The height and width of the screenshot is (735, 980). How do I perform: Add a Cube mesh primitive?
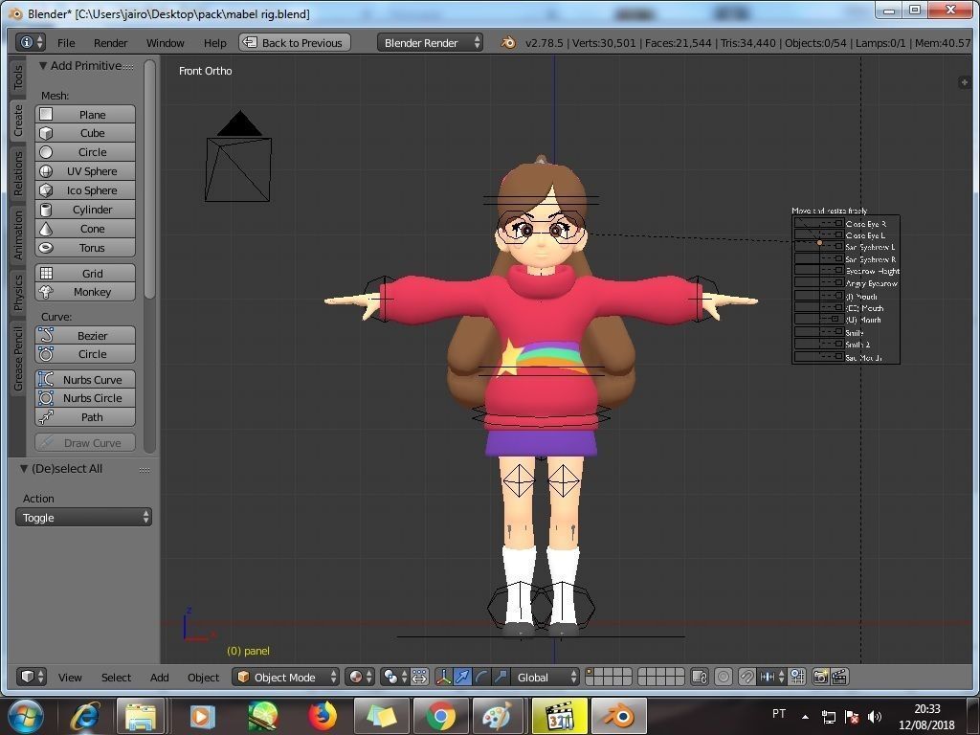click(85, 133)
